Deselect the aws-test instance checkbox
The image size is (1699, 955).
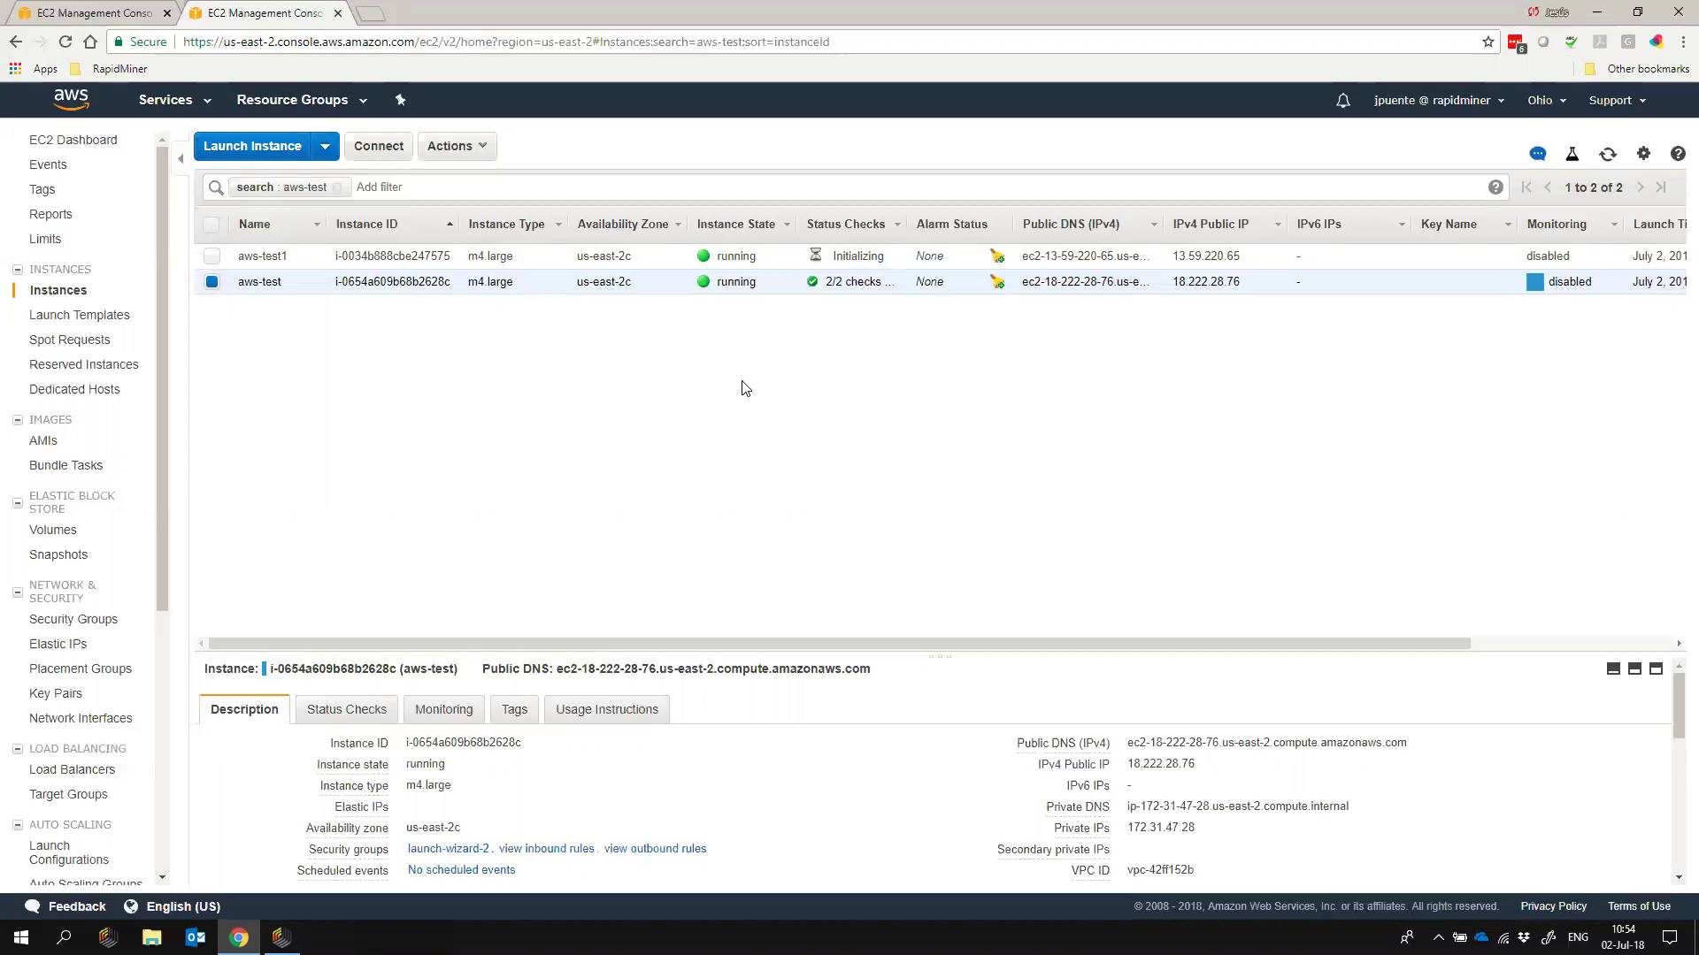(x=211, y=282)
